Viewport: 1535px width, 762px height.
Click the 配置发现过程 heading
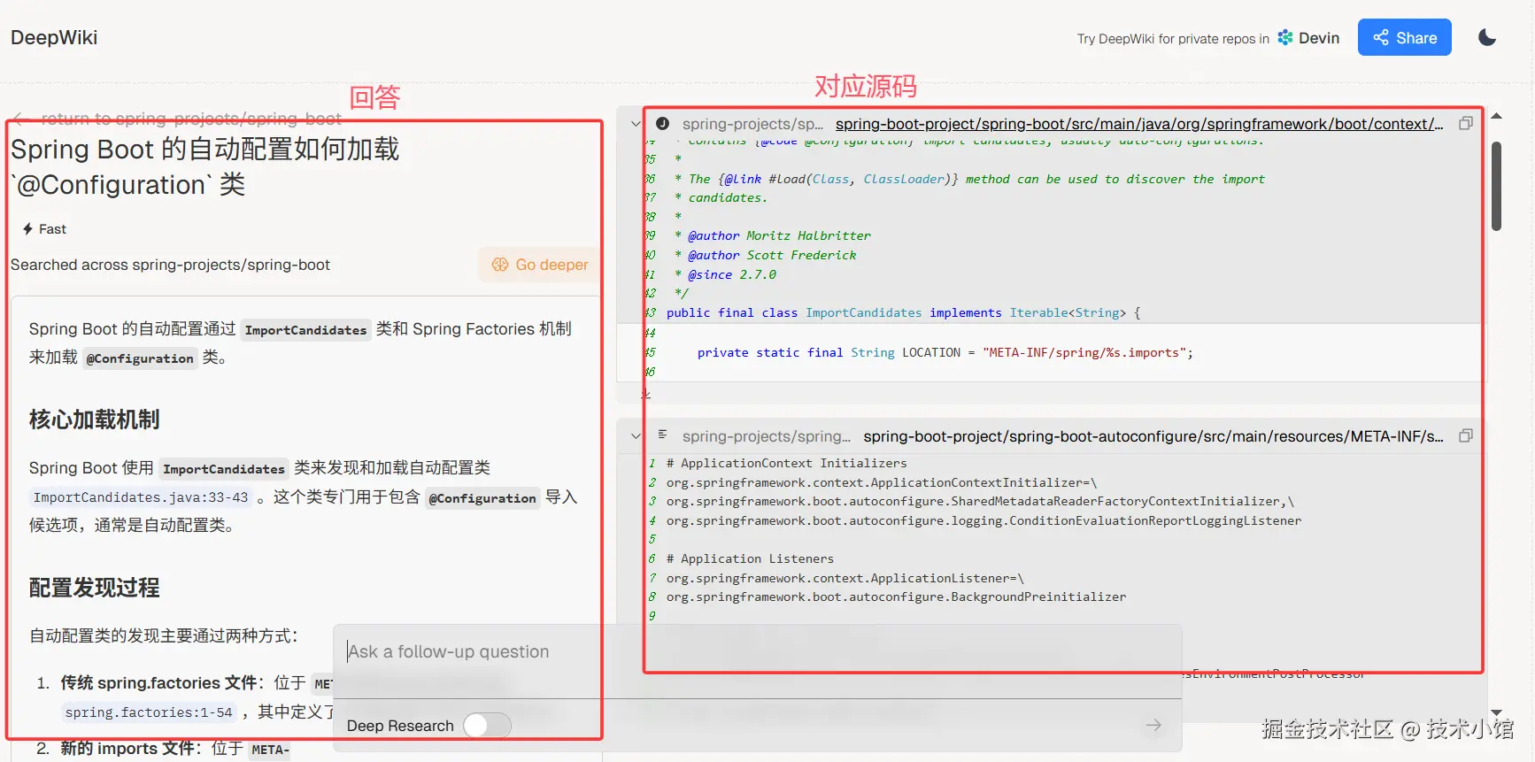coord(95,588)
